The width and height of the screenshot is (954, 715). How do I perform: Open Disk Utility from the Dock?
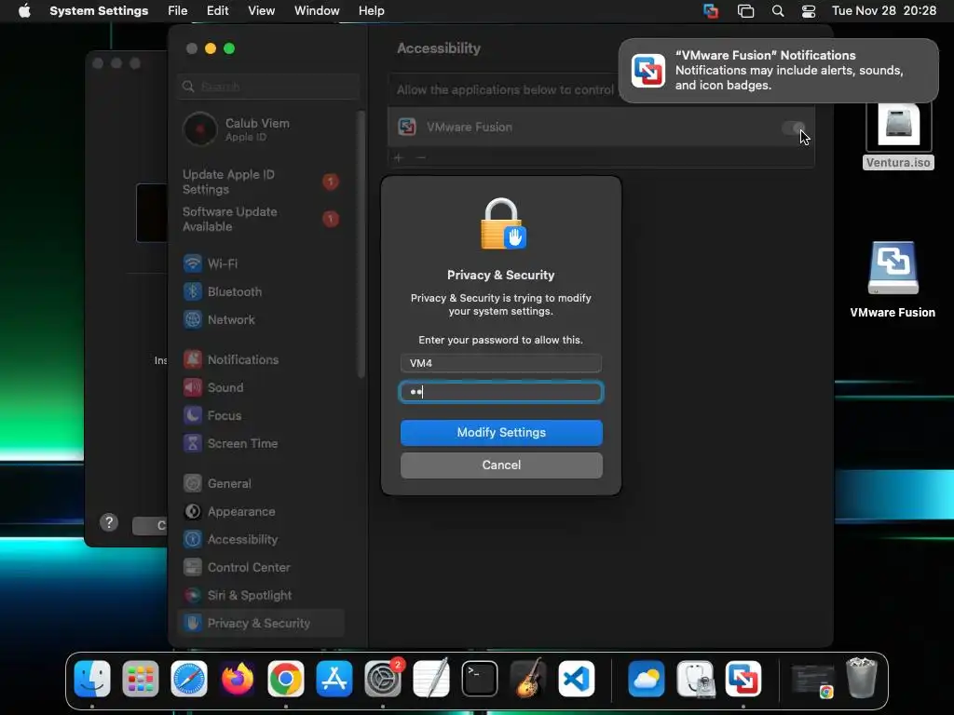point(695,679)
